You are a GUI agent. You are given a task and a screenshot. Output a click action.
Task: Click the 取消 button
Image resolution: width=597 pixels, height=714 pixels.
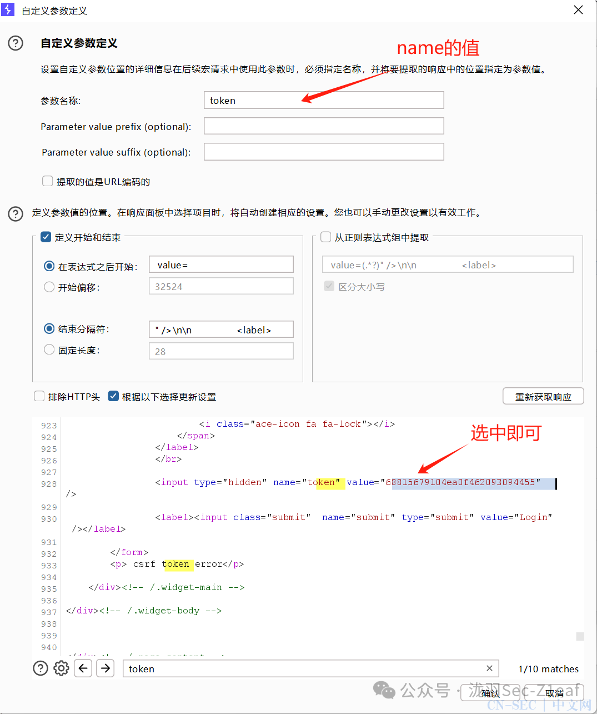click(554, 693)
